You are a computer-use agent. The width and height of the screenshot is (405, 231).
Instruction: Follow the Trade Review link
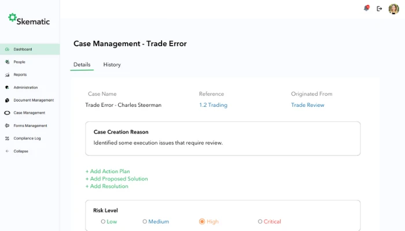point(307,105)
